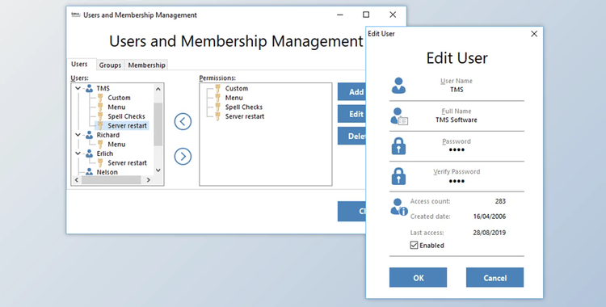This screenshot has height=307, width=606.
Task: Select Server restart under TMS user
Action: click(127, 126)
